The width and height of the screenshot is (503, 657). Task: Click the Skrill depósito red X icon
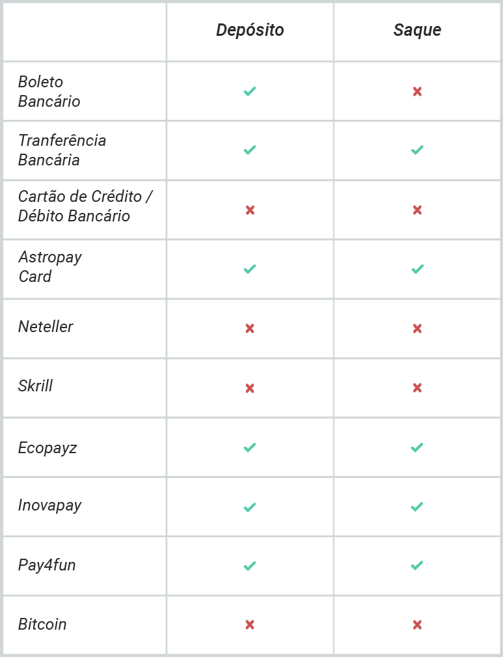pyautogui.click(x=250, y=389)
